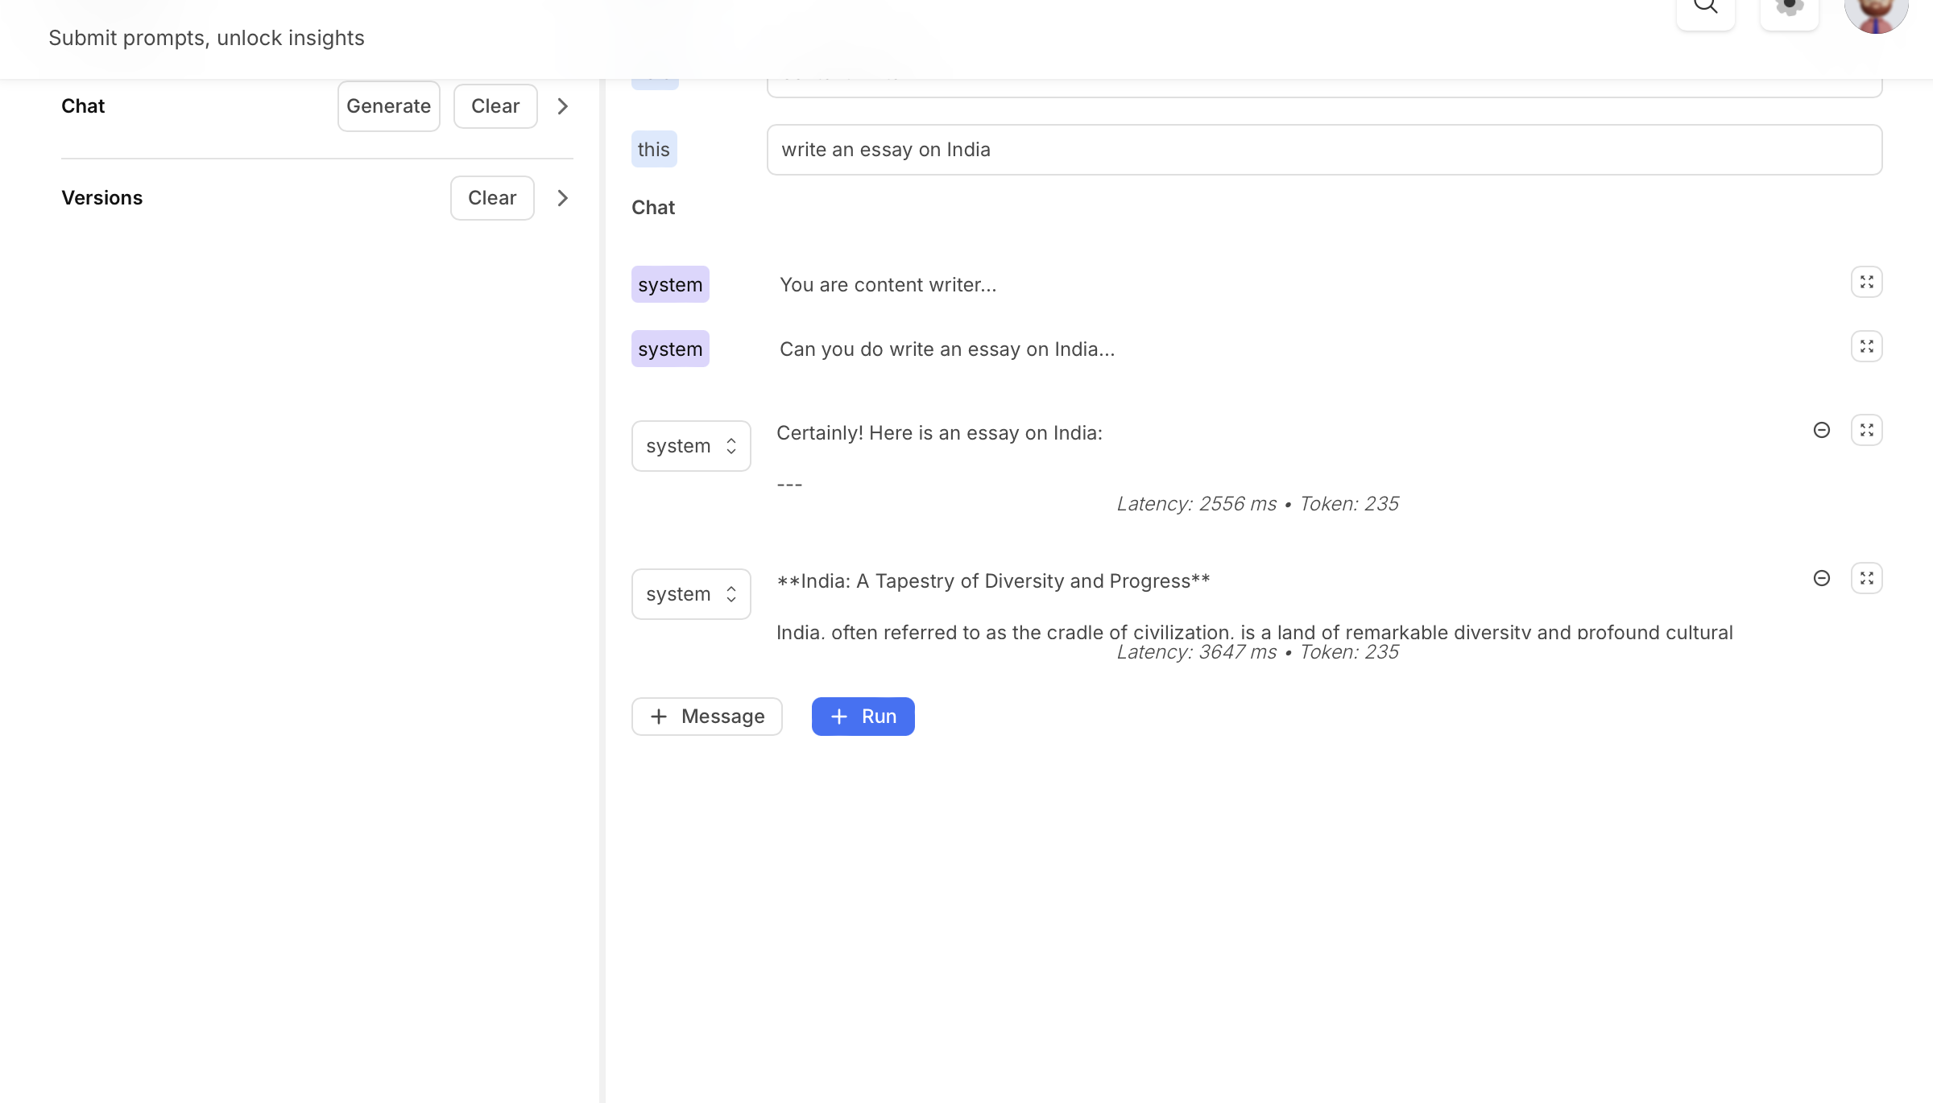Viewport: 1933px width, 1103px height.
Task: Expand the 'You are content writer' message
Action: [1866, 282]
